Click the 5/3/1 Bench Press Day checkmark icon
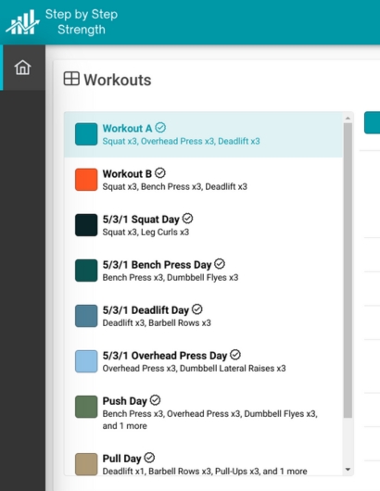This screenshot has height=491, width=380. (220, 264)
